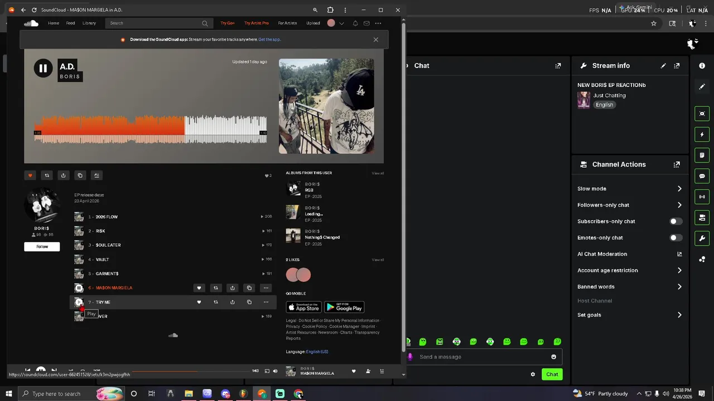The height and width of the screenshot is (401, 714).
Task: Like the A.D. playlist with the heart icon
Action: pyautogui.click(x=30, y=175)
